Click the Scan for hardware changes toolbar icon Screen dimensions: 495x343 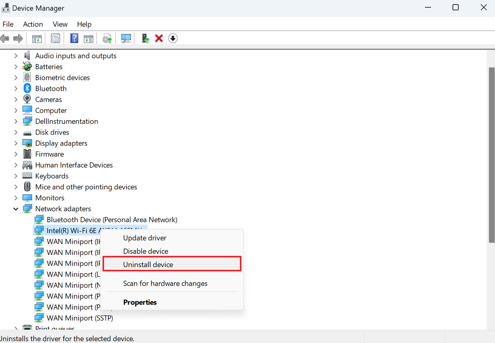coord(126,38)
